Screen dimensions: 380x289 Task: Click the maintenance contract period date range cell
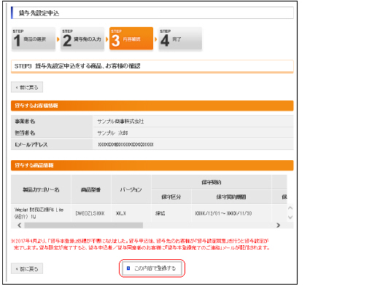coord(223,213)
